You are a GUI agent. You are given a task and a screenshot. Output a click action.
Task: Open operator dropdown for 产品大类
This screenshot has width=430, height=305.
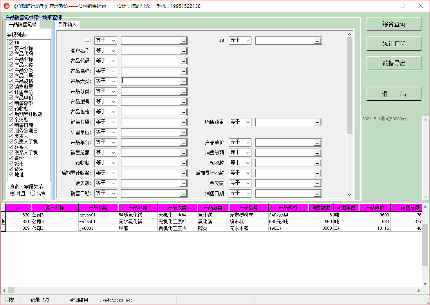click(106, 81)
